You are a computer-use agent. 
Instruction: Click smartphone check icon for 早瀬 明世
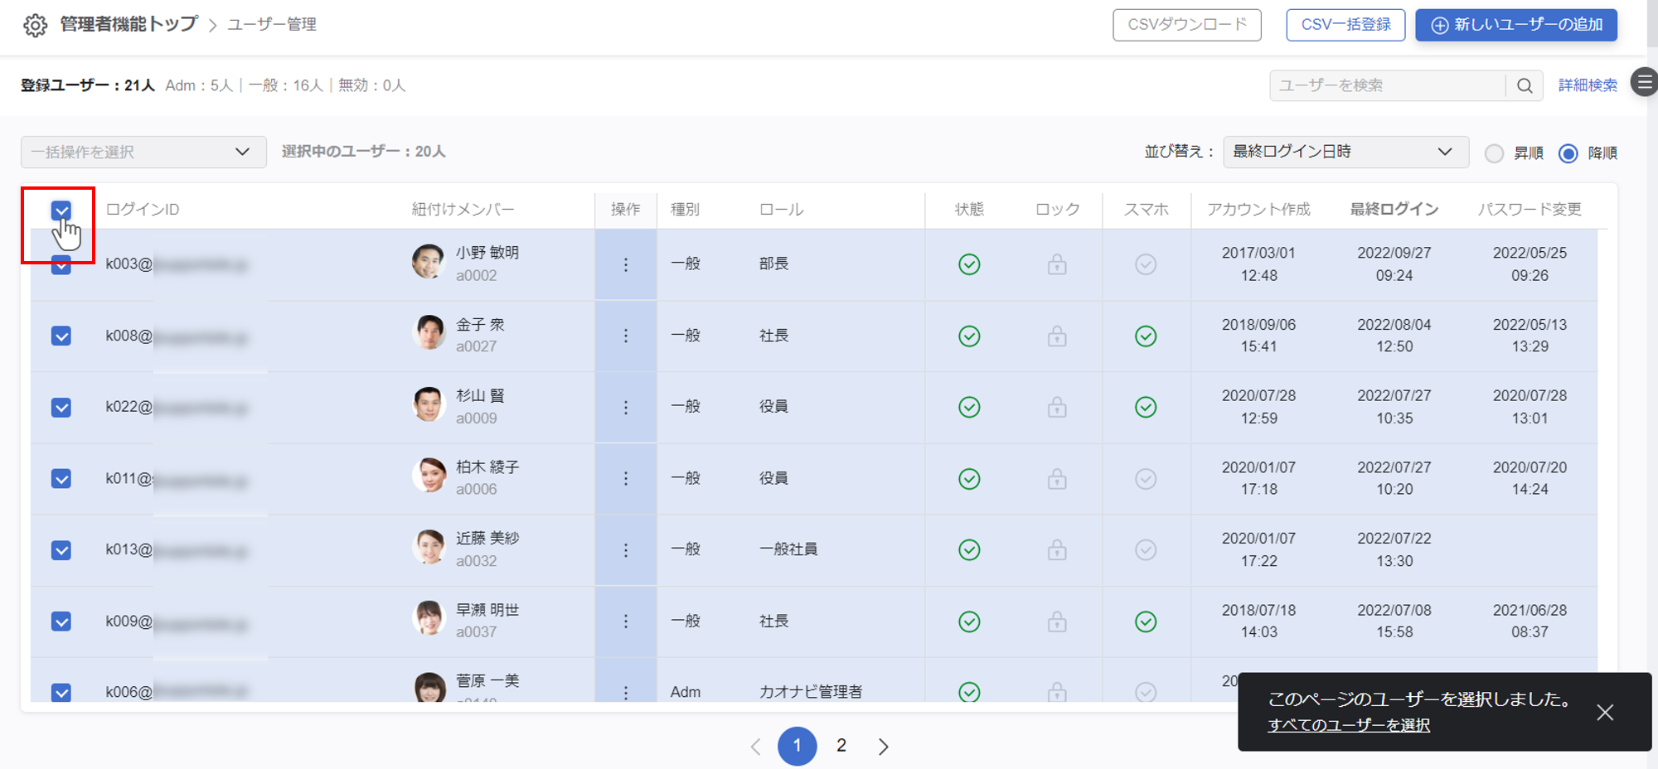click(x=1146, y=621)
